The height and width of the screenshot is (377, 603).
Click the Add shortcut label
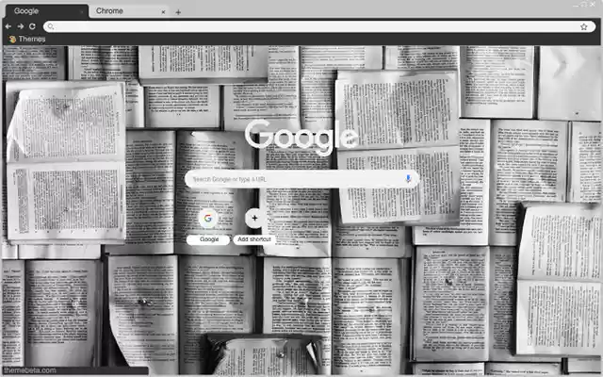[254, 239]
